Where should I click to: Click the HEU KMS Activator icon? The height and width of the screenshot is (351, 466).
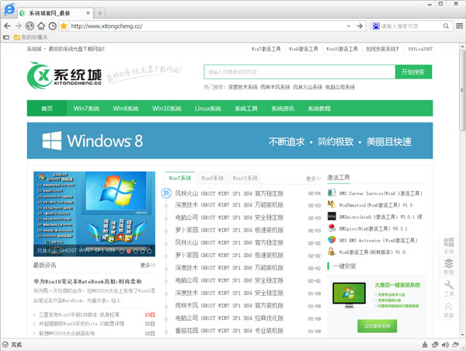tap(332, 240)
